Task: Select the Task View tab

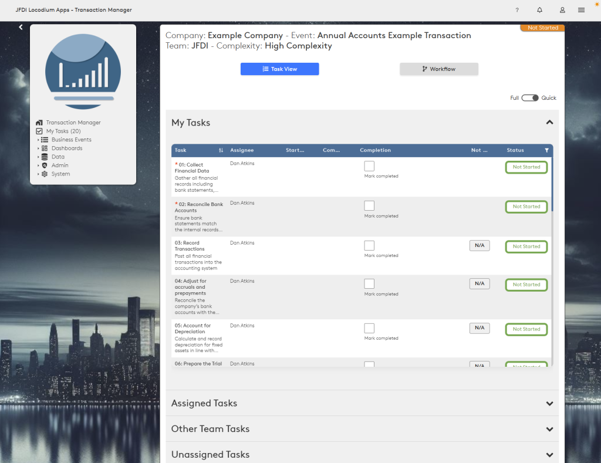Action: click(x=279, y=69)
